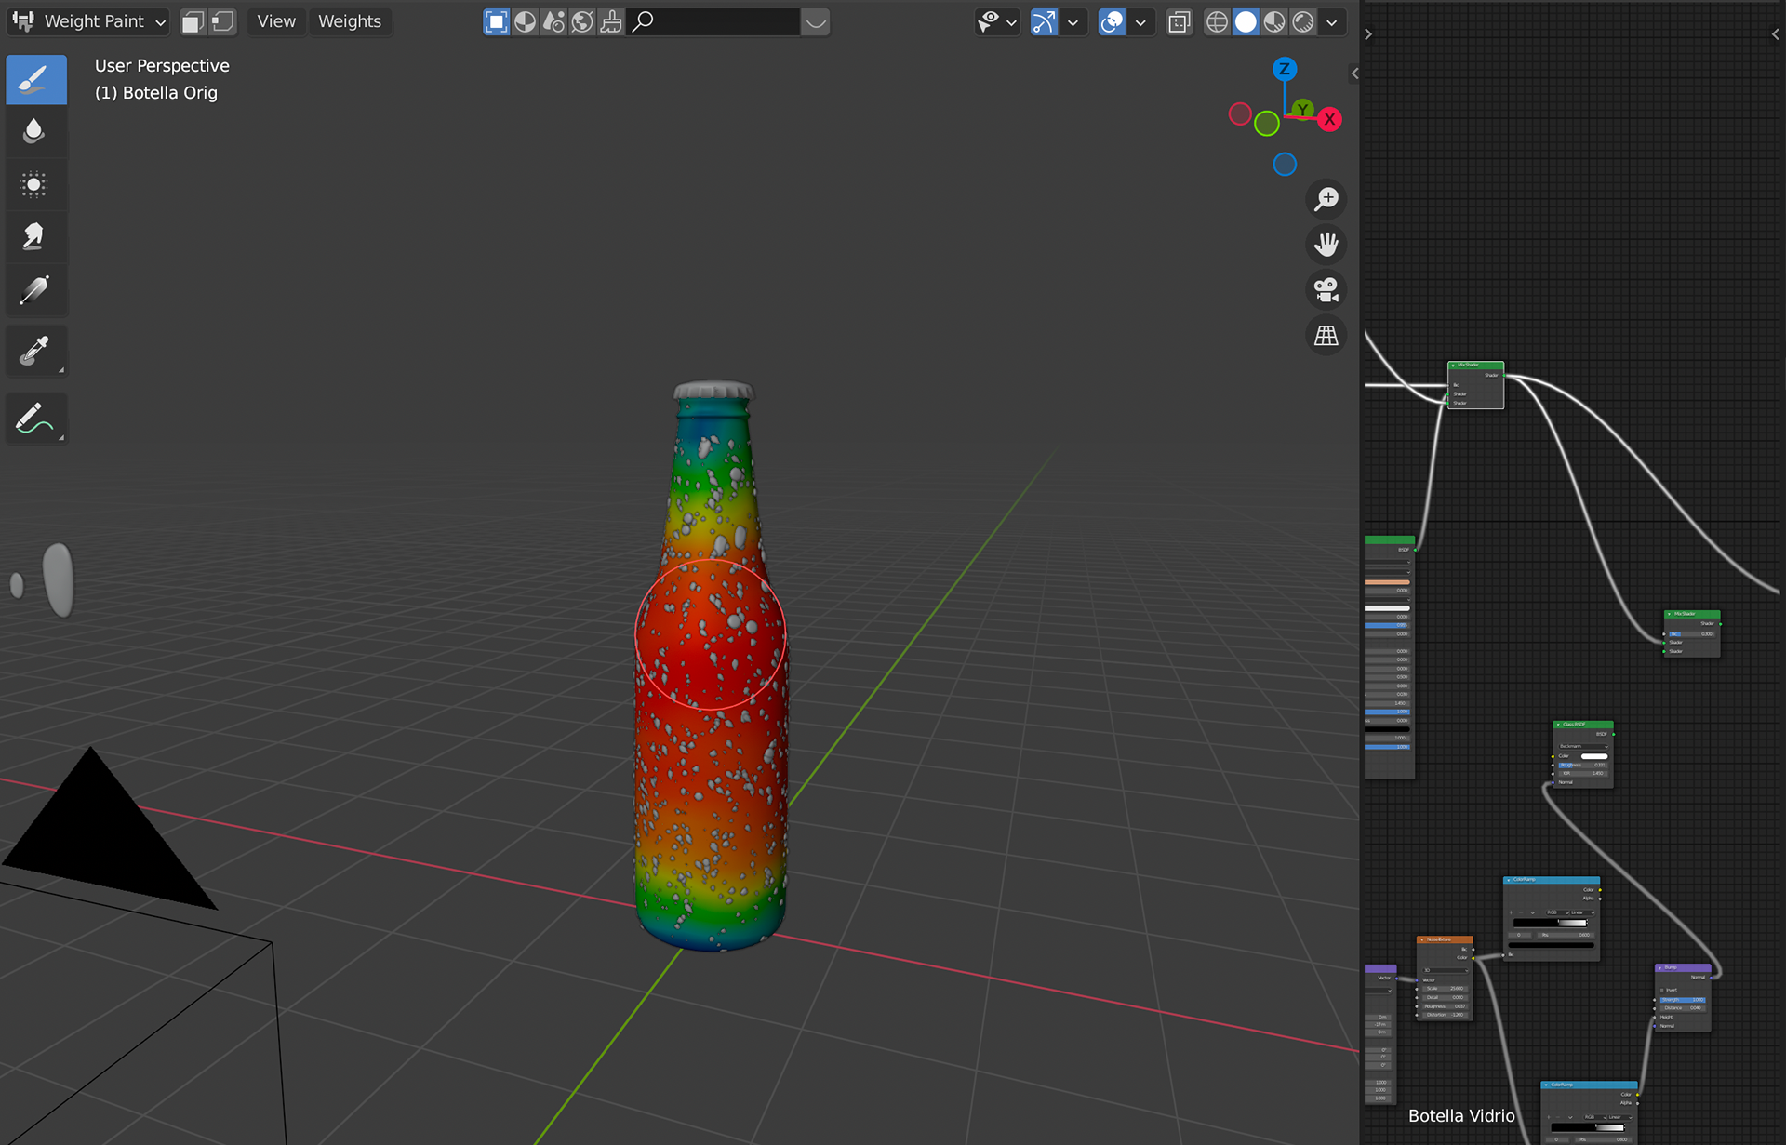Screen dimensions: 1786x1145
Task: Toggle viewport gizmos display
Action: [x=1045, y=21]
